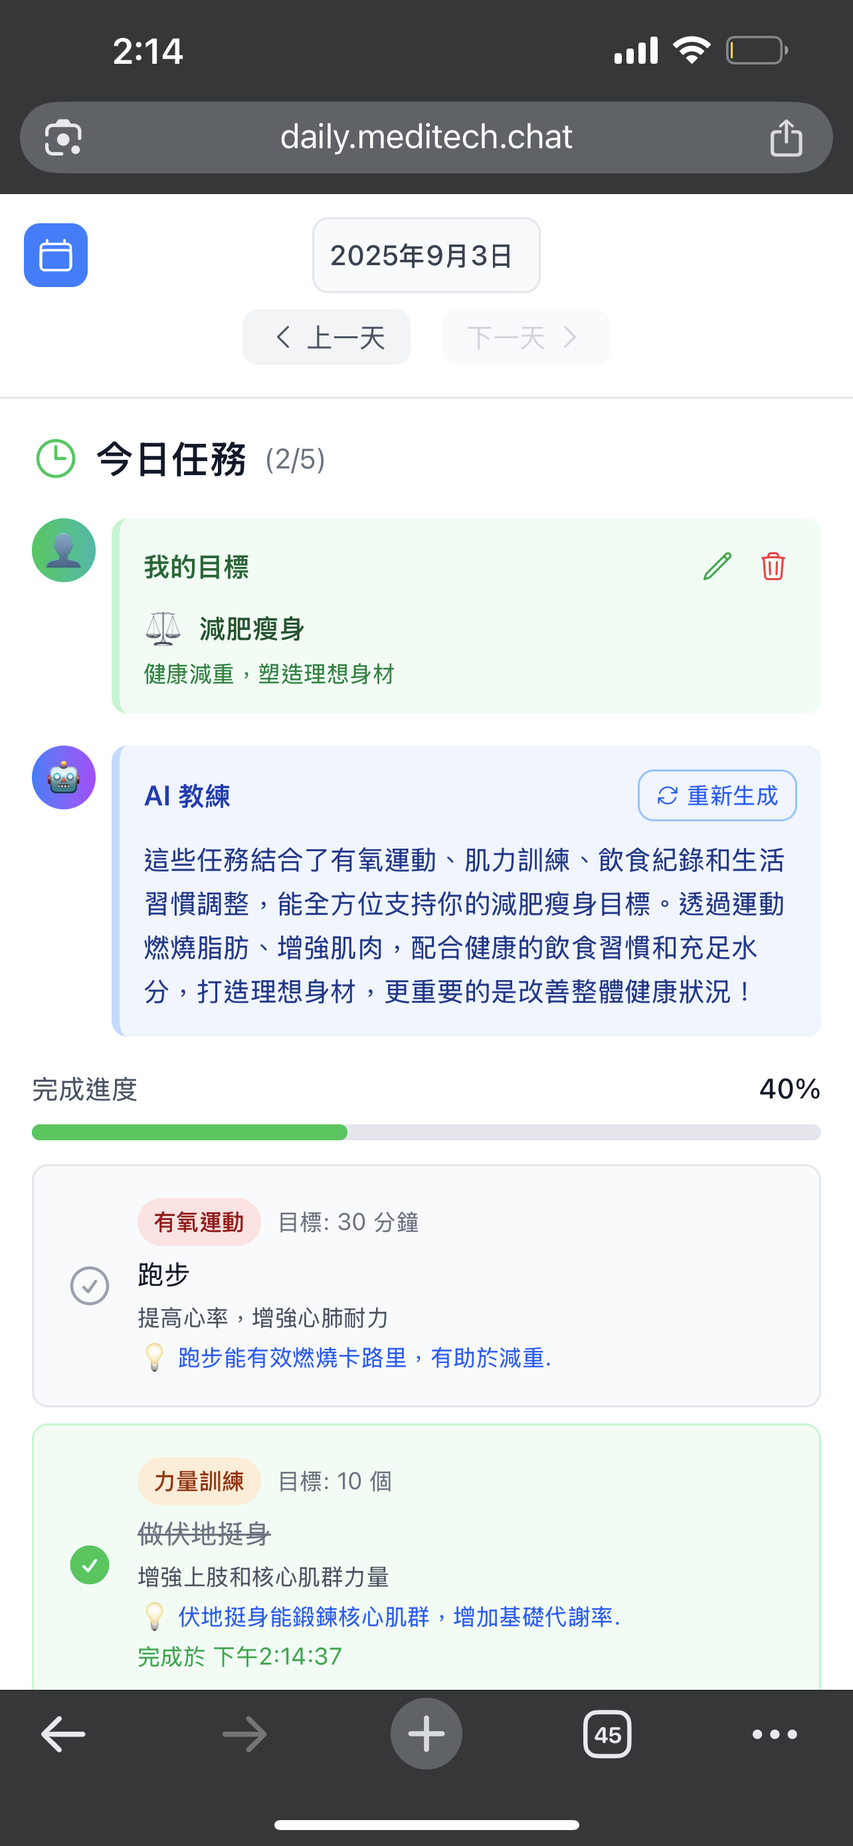Open the blue calendar icon
Viewport: 853px width, 1846px height.
click(x=56, y=255)
